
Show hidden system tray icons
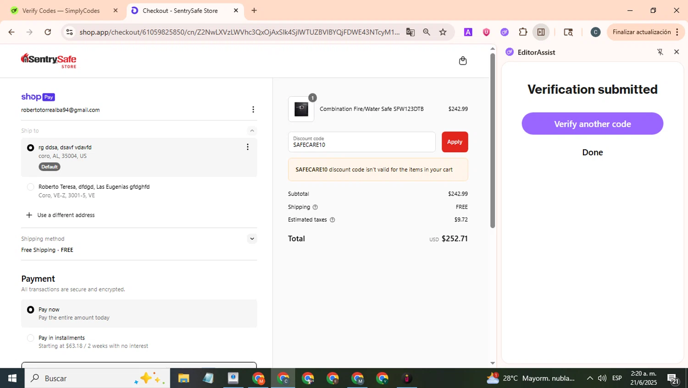590,378
